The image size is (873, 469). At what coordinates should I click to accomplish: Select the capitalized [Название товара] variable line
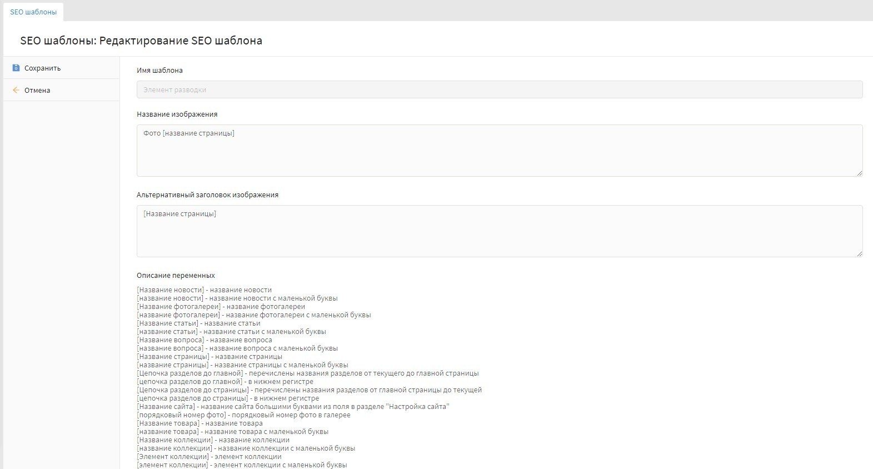(199, 423)
